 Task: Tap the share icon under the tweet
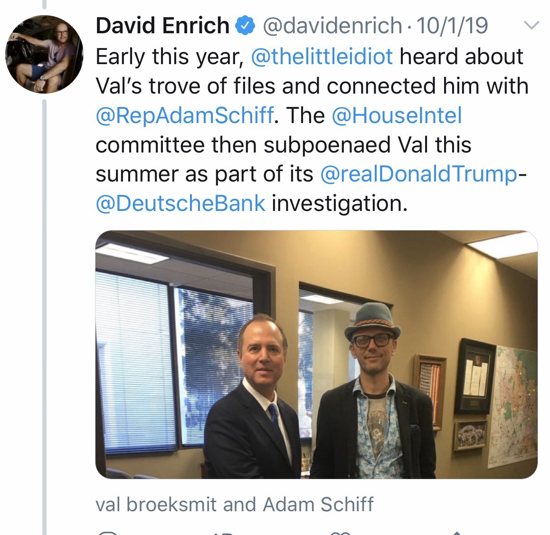(x=456, y=532)
